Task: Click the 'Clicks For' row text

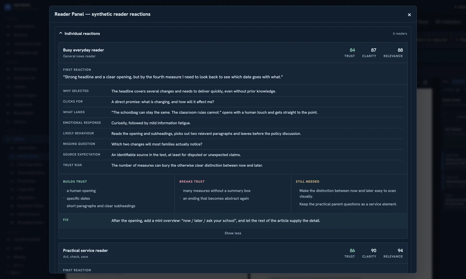Action: point(163,102)
